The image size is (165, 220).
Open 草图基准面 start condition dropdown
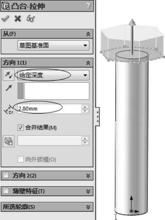click(53, 45)
